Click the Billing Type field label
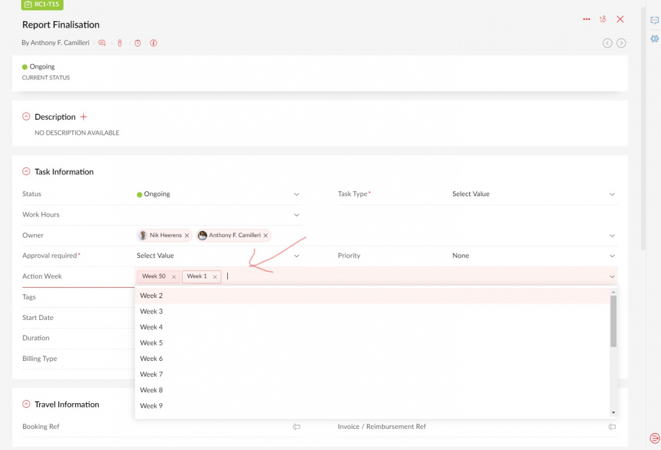 [x=40, y=358]
